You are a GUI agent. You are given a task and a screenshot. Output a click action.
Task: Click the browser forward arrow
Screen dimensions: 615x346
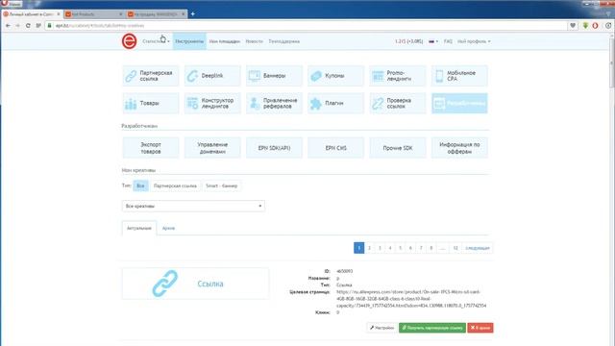coord(17,26)
